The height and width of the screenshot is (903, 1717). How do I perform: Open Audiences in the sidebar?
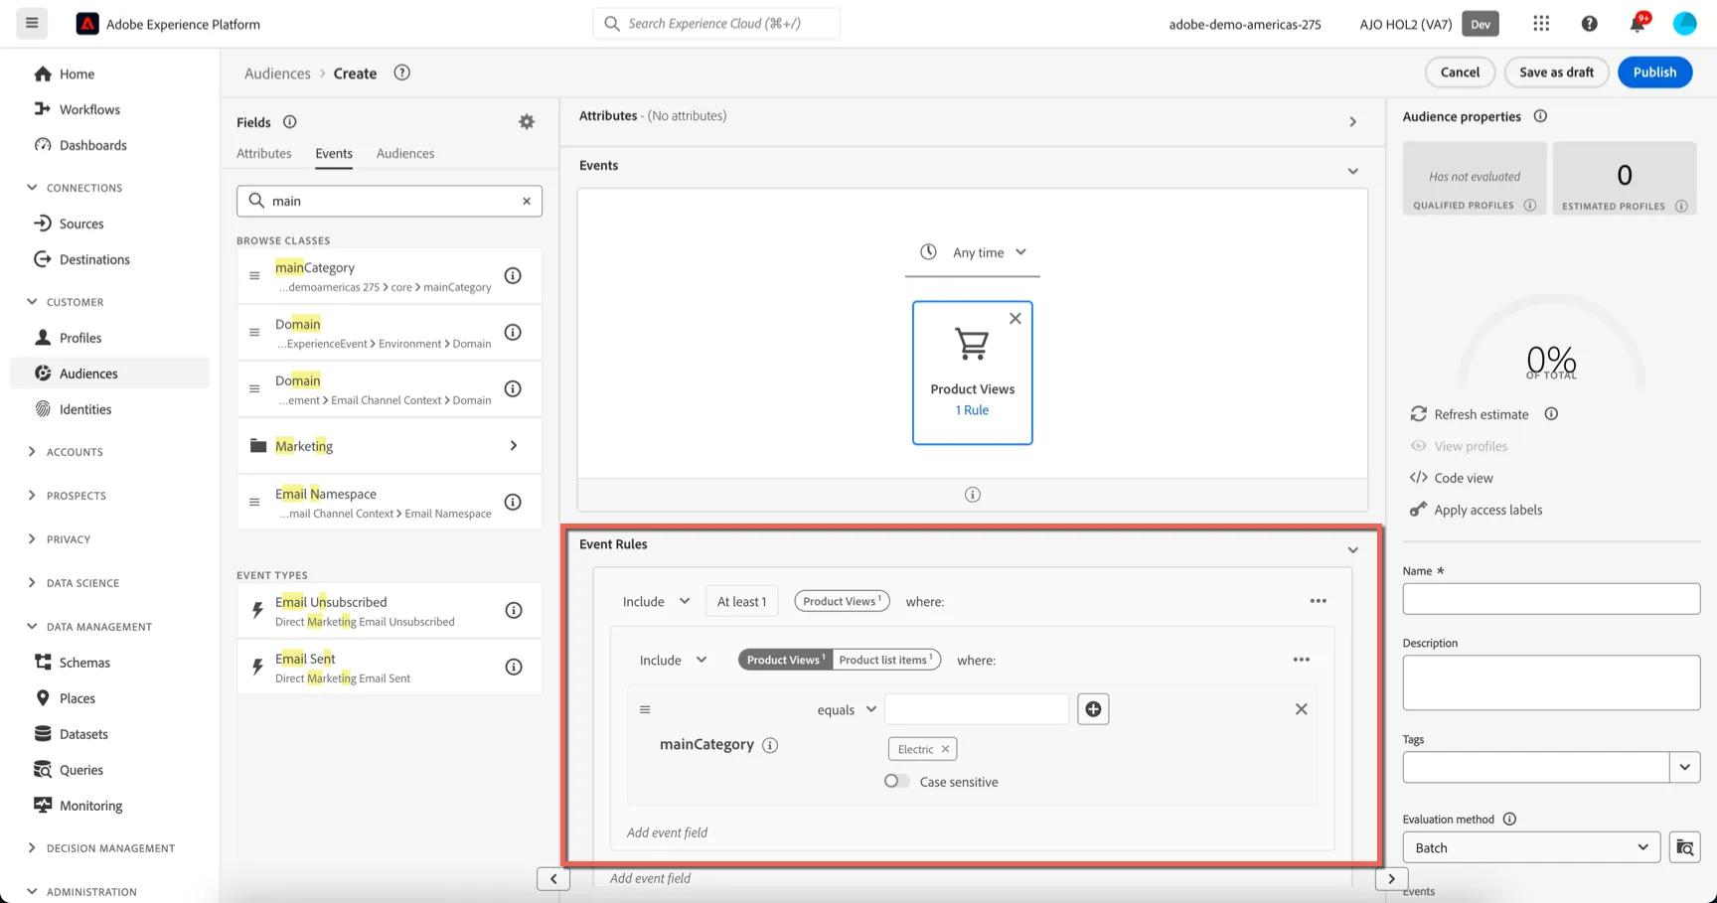coord(109,374)
